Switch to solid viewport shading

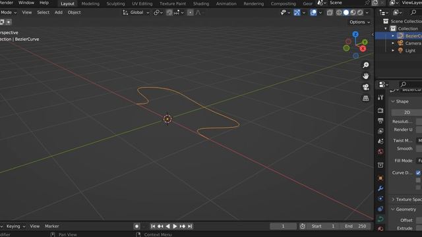pos(346,13)
